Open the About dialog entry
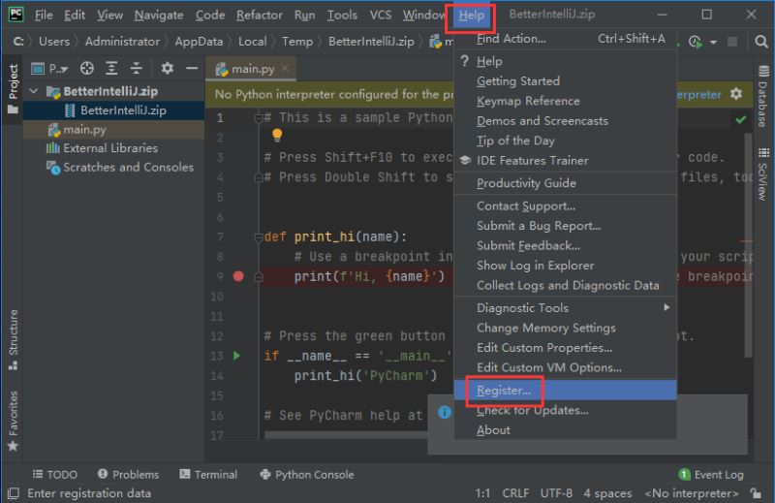775x503 pixels. 566,429
